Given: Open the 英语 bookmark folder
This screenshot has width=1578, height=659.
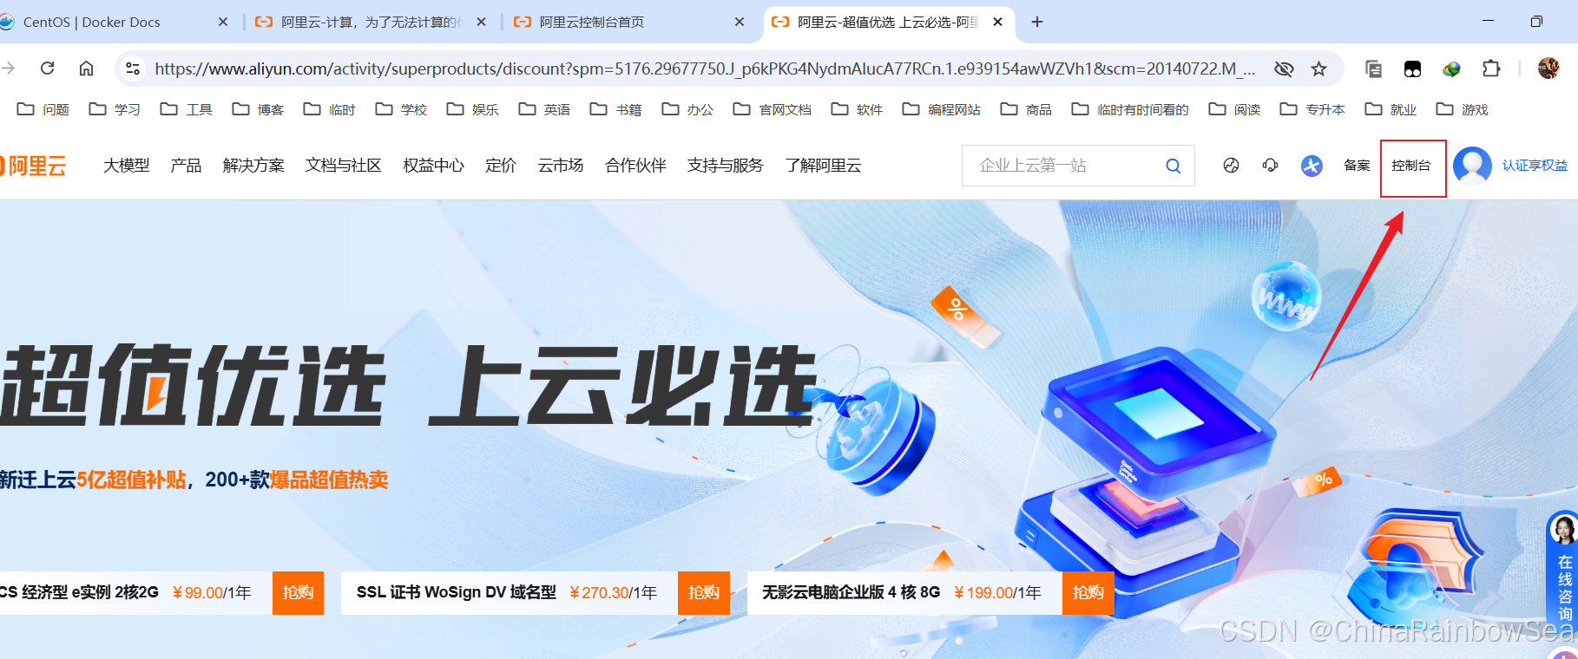Looking at the screenshot, I should coord(544,109).
